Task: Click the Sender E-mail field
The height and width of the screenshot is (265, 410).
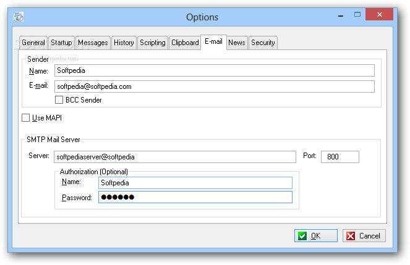Action: 215,86
